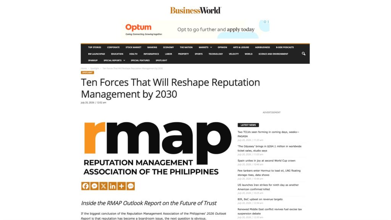Viewport: 391px width, 220px height.
Task: Click subtitle 'Inside the RMAP Outlook Report'
Action: (149, 203)
